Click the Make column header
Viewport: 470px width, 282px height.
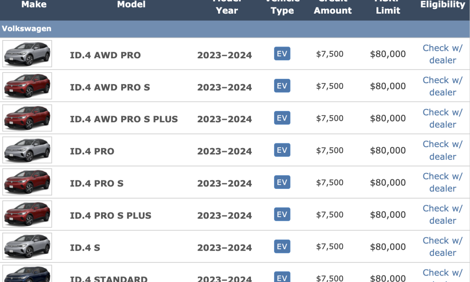coord(34,5)
